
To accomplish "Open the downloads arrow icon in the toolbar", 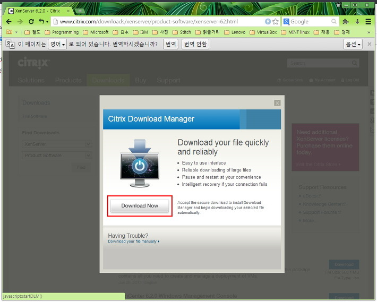I will (x=357, y=22).
